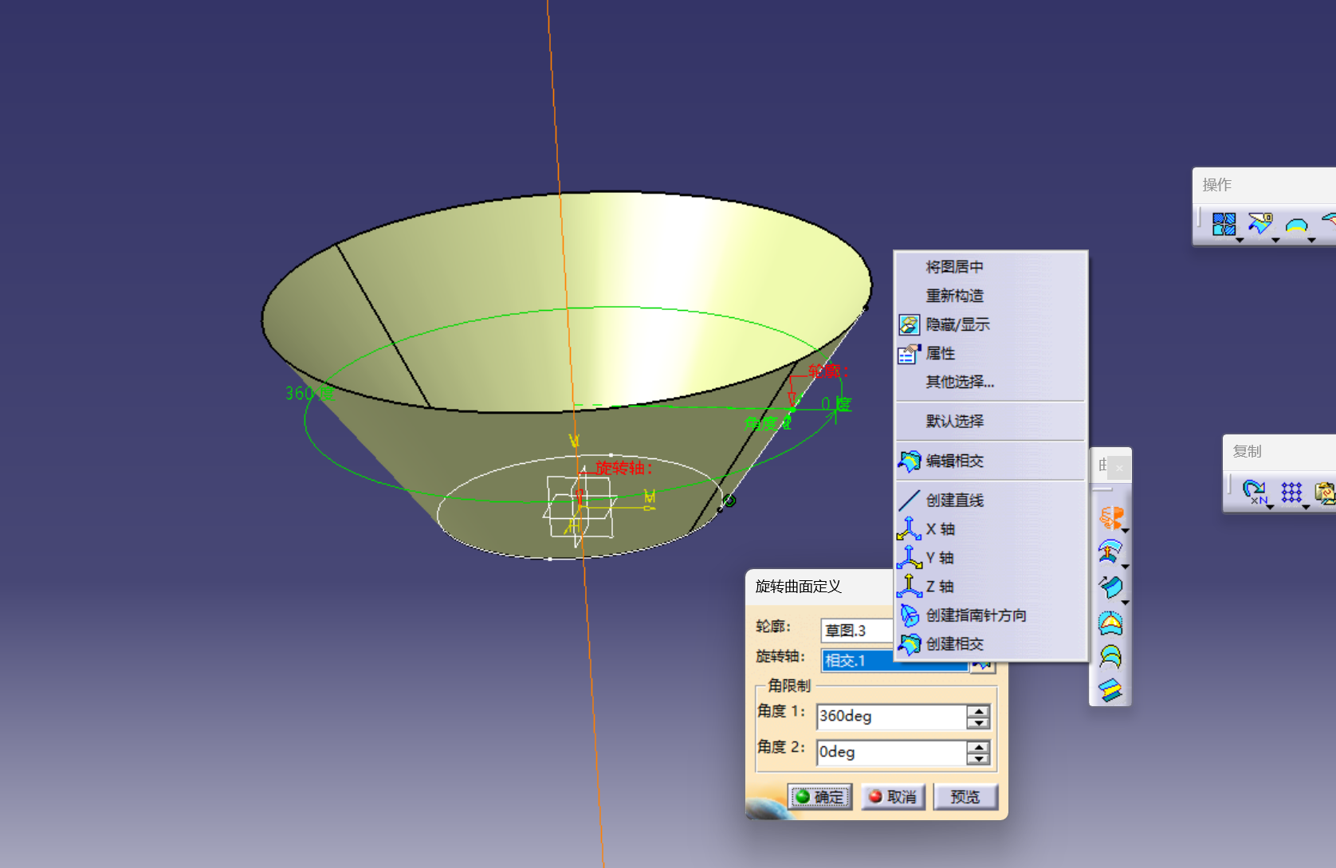Expand the Boundary icon dropdown arrow
The width and height of the screenshot is (1336, 868).
coord(1311,240)
